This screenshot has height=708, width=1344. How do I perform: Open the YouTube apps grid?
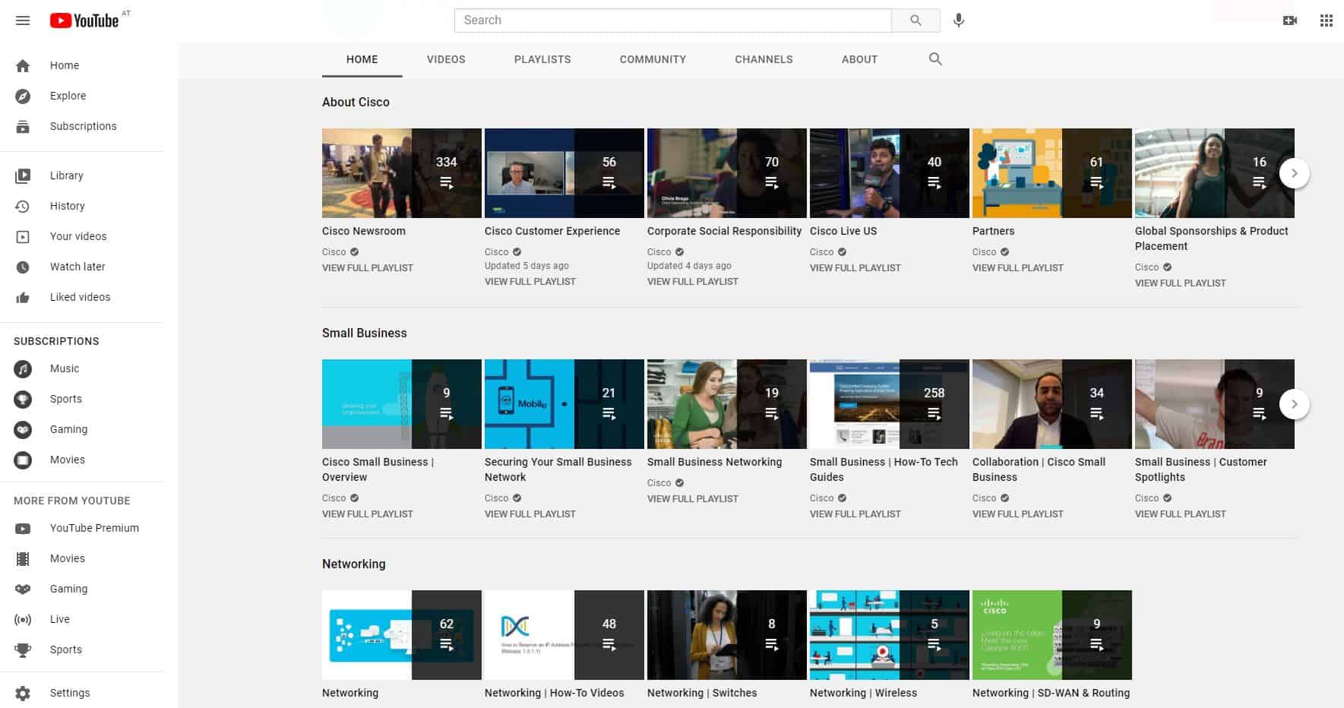(1327, 21)
